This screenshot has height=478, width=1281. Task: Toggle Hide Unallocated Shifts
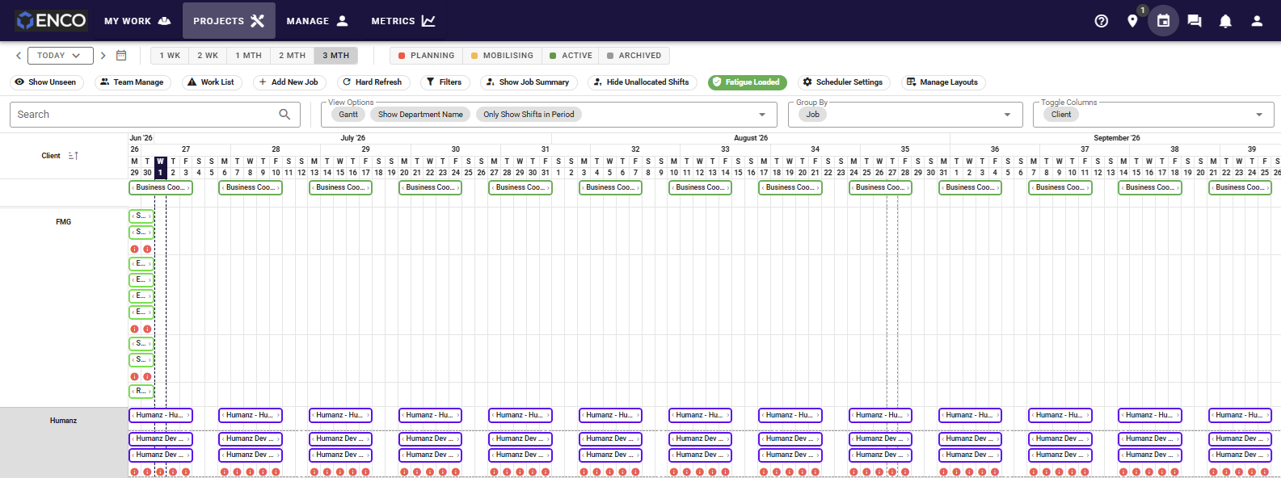click(x=641, y=82)
